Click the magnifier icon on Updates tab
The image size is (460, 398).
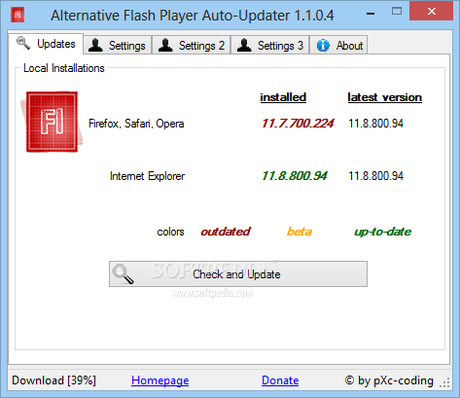point(23,43)
